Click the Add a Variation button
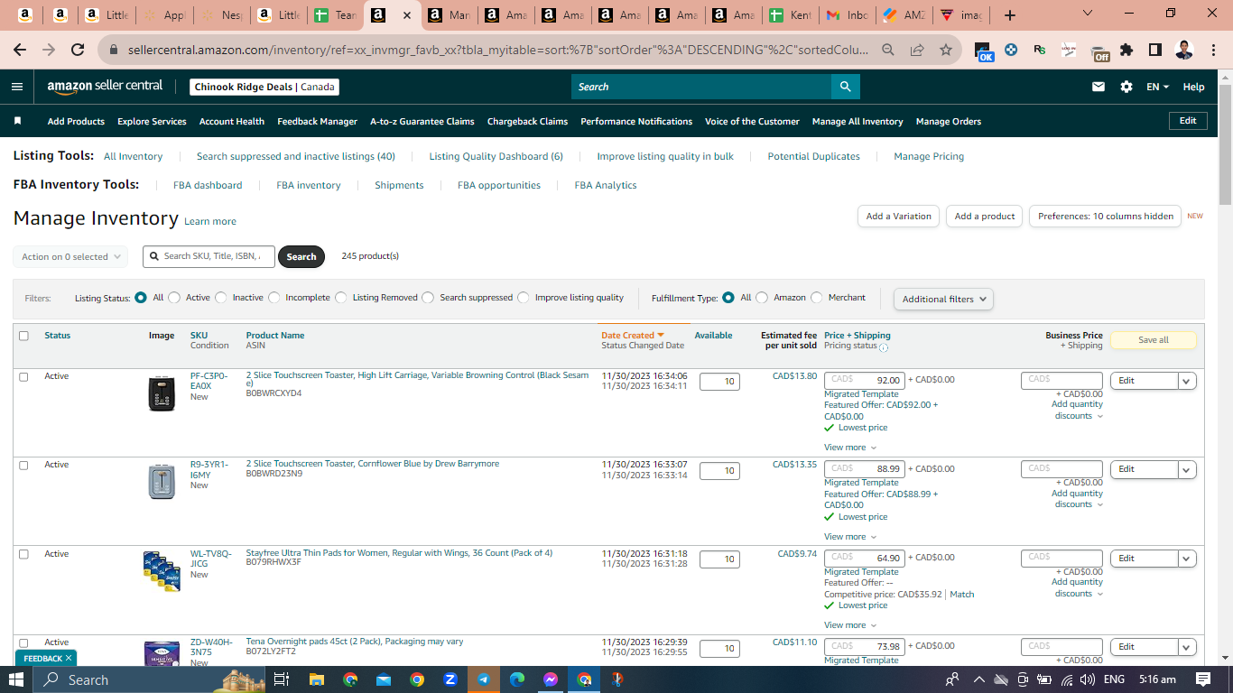The image size is (1233, 693). point(898,217)
